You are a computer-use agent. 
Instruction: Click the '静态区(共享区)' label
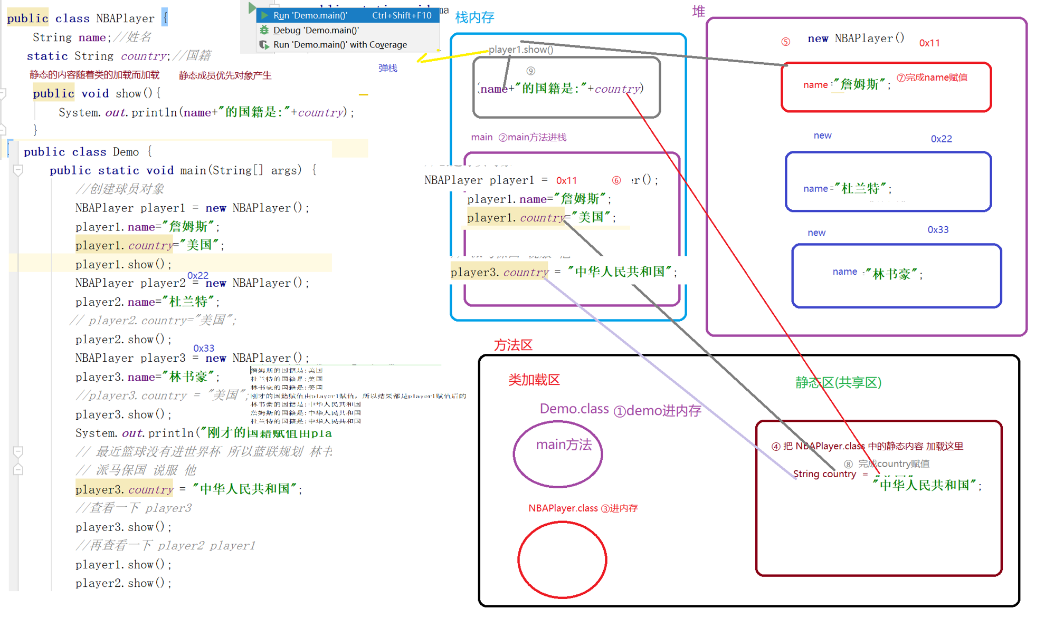[839, 382]
